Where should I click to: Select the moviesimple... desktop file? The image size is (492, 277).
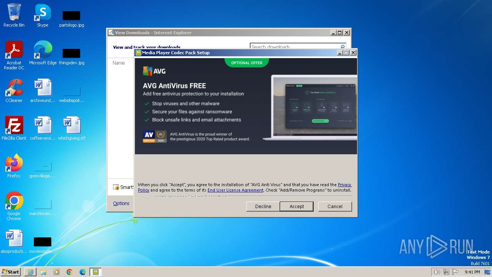coord(43,245)
